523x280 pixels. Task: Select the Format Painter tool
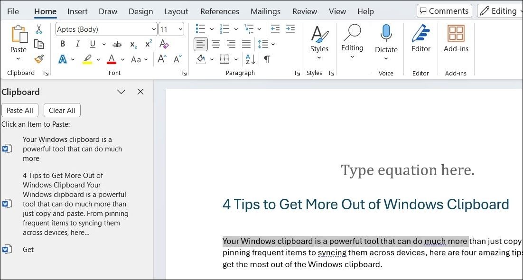point(39,59)
